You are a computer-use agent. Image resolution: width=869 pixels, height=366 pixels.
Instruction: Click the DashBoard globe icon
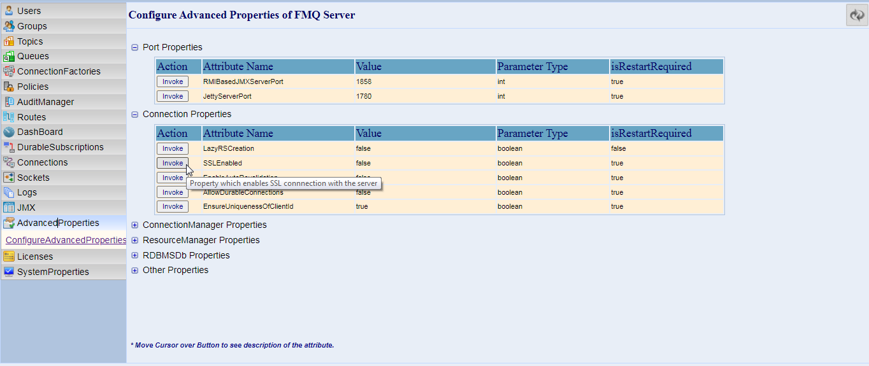point(8,132)
